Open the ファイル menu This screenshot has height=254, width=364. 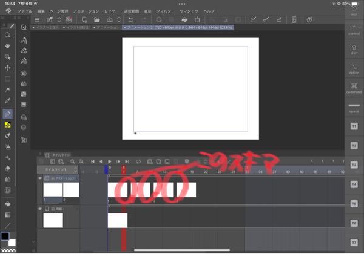[x=25, y=11]
